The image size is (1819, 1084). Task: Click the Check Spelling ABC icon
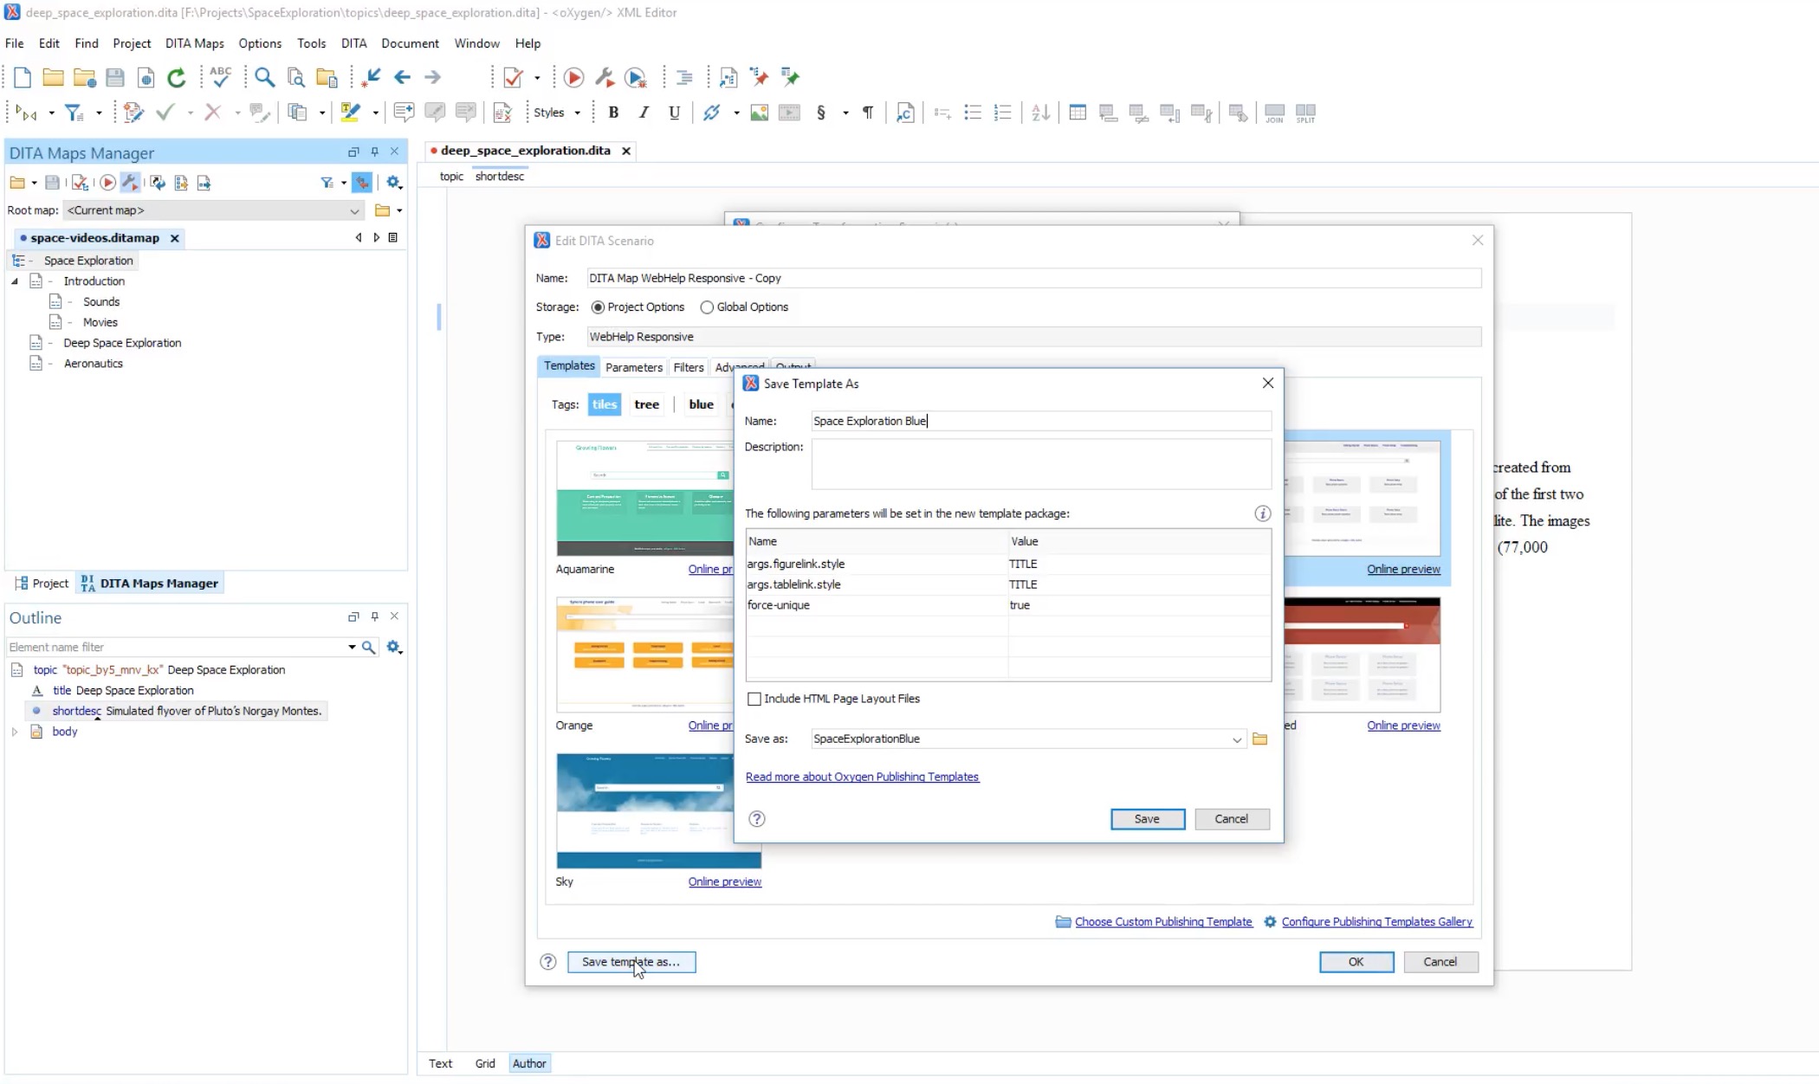tap(221, 78)
